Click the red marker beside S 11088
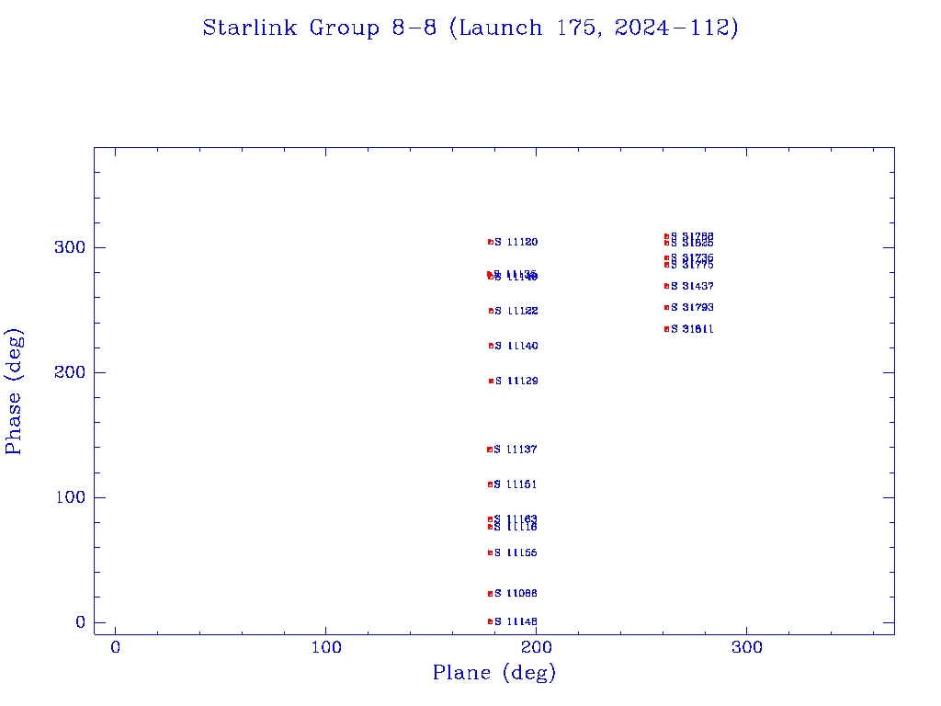The image size is (941, 706). [491, 594]
